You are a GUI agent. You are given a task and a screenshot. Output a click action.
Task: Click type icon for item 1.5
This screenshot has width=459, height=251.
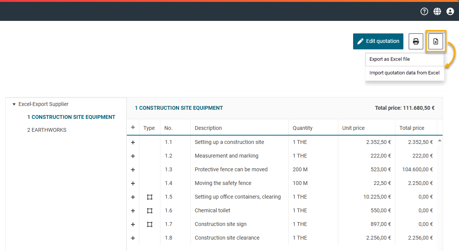click(x=150, y=197)
